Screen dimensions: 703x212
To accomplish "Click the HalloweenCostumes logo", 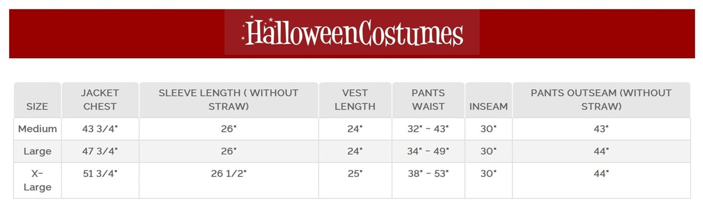I will pyautogui.click(x=352, y=33).
